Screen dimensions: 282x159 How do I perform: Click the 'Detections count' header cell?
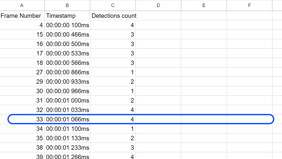[114, 16]
